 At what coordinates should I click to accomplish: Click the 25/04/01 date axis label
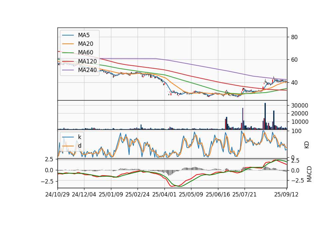pos(164,194)
